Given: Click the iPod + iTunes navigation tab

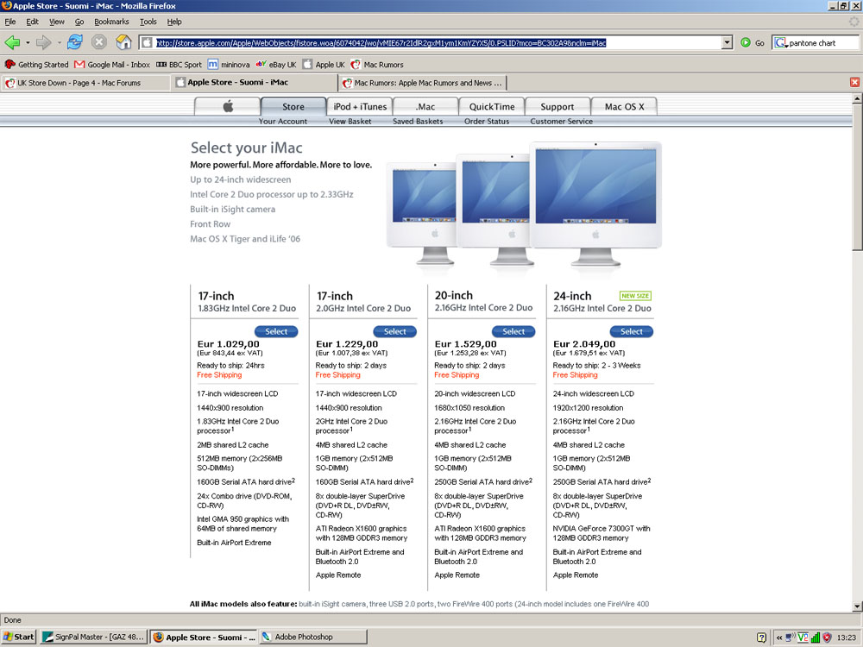Looking at the screenshot, I should 360,106.
